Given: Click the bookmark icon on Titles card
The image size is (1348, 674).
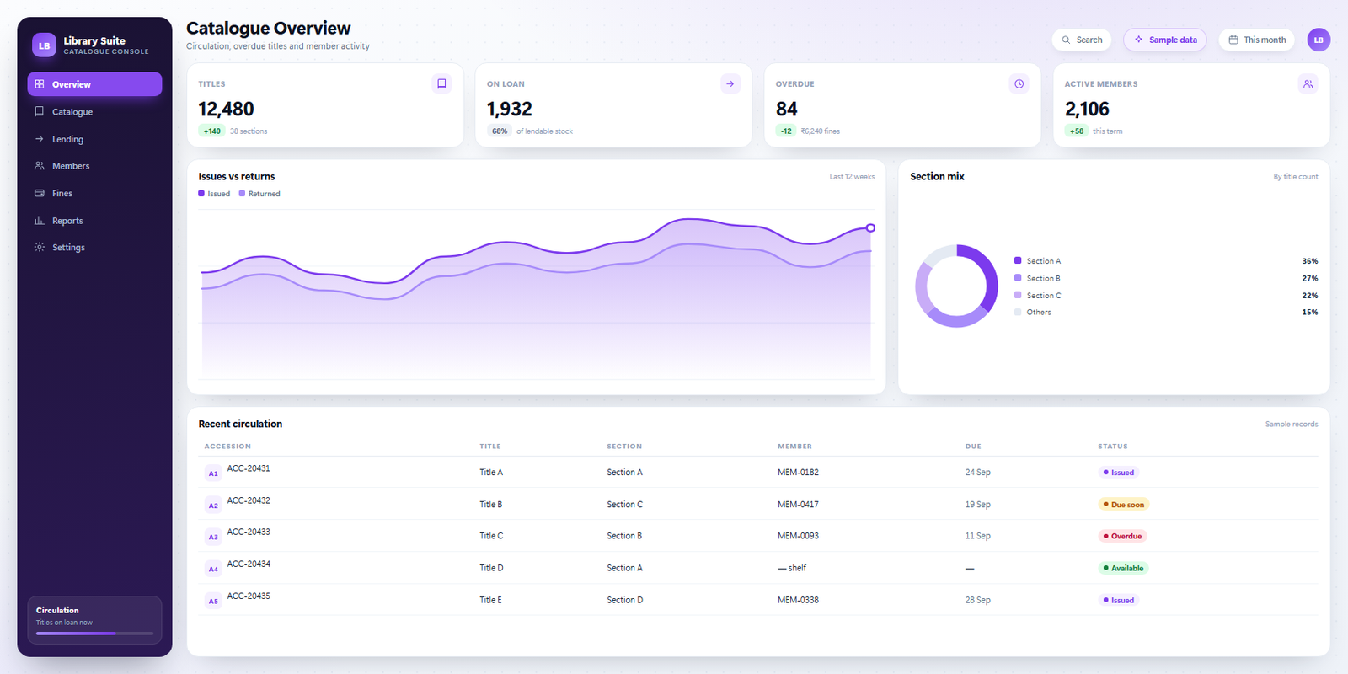Looking at the screenshot, I should (441, 83).
